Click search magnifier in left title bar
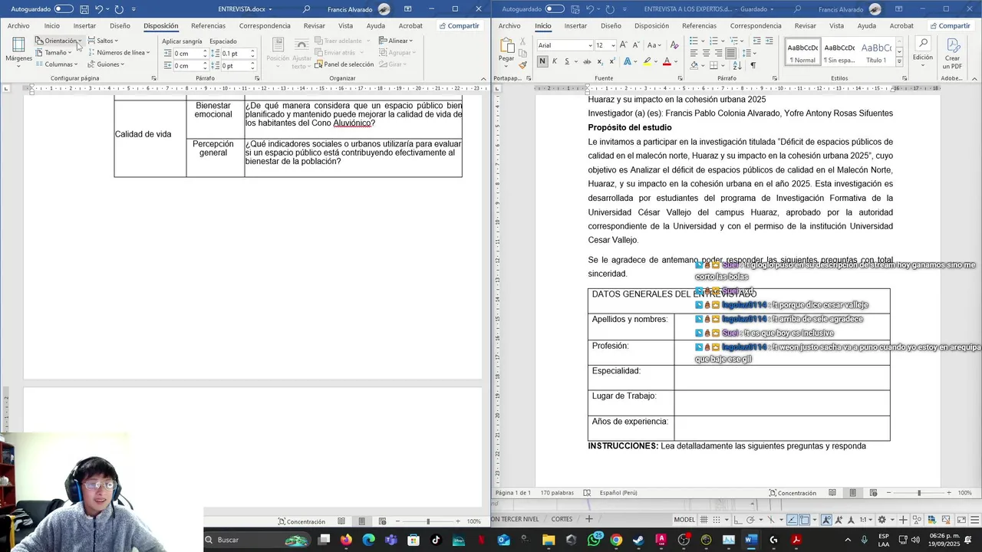 (307, 9)
